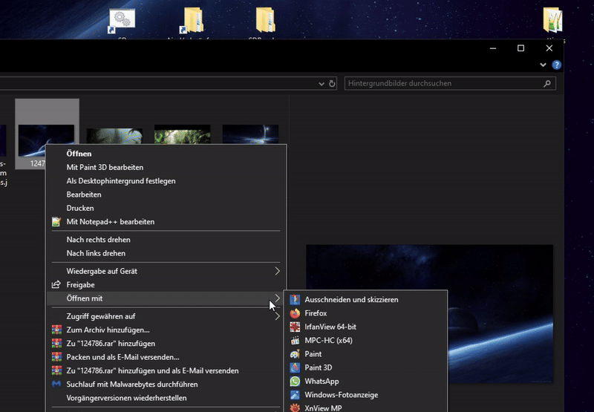
Task: Click Zum Archiv hinzufügen option
Action: [108, 330]
